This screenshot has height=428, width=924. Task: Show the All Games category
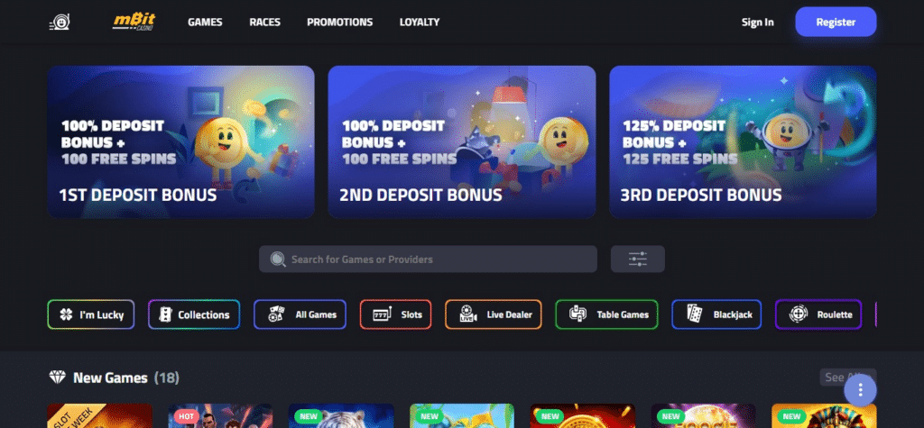300,314
